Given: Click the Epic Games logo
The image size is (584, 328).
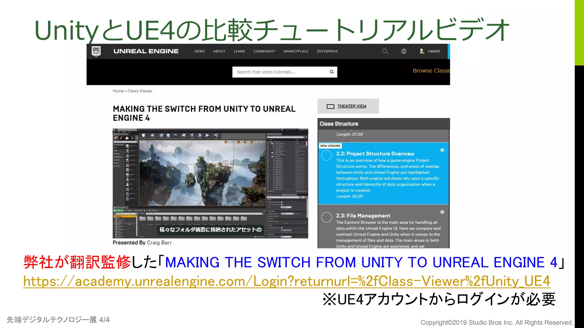Looking at the screenshot, I should (96, 51).
